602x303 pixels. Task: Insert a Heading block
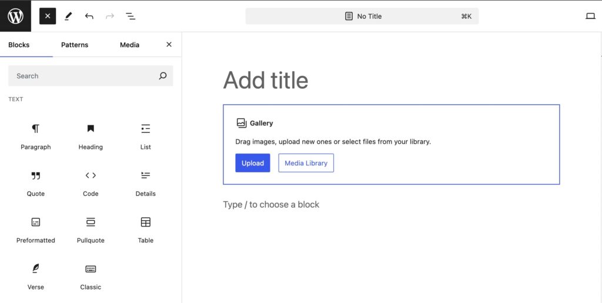91,136
